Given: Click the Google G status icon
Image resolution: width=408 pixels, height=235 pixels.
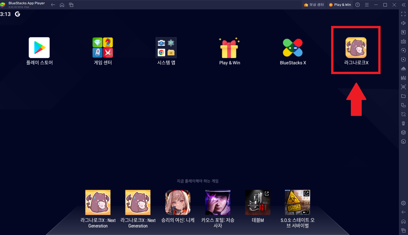Looking at the screenshot, I should click(x=17, y=14).
